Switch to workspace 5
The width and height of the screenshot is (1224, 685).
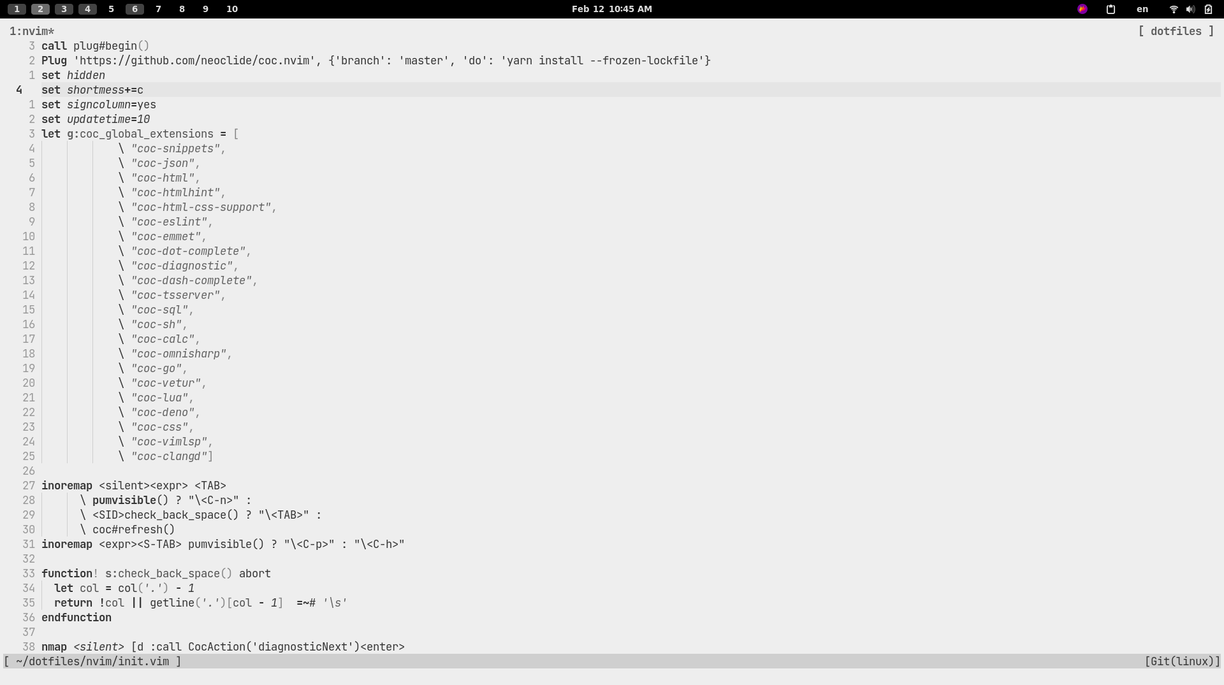111,9
